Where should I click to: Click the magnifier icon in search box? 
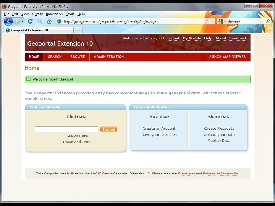click(x=268, y=21)
